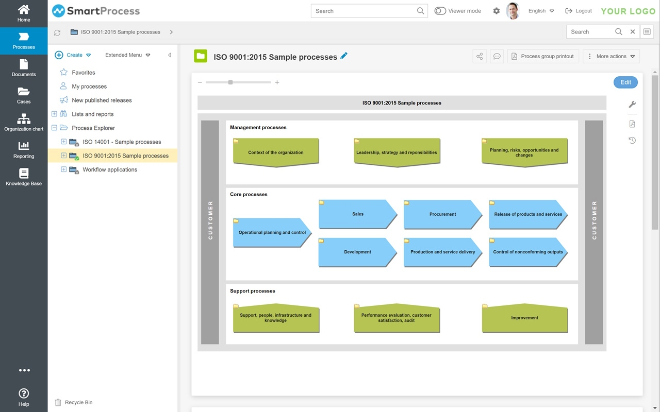Screen dimensions: 660x412
Task: Open the Extended Menu dropdown
Action: pyautogui.click(x=127, y=55)
